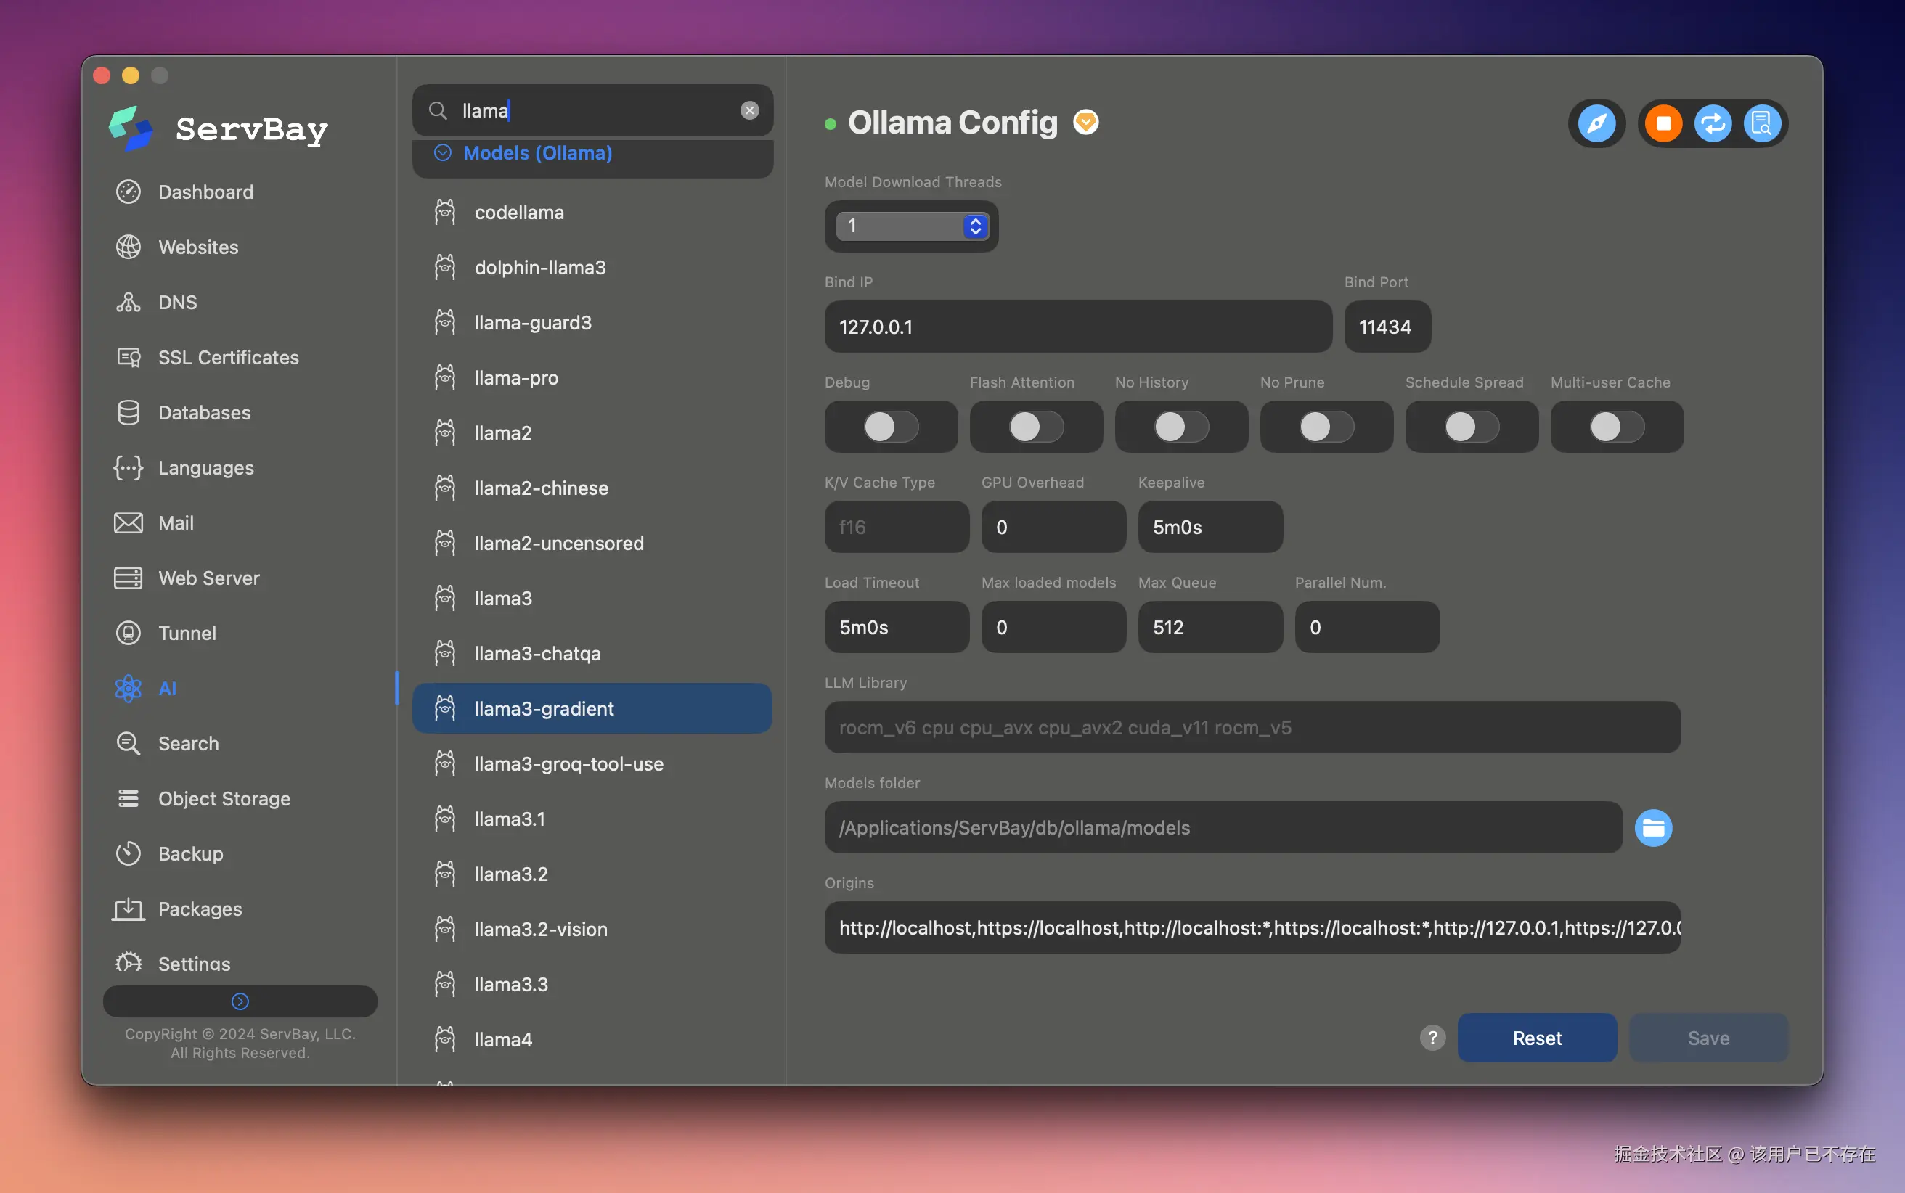Browse the models folder with folder icon
Image resolution: width=1905 pixels, height=1193 pixels.
coord(1652,828)
